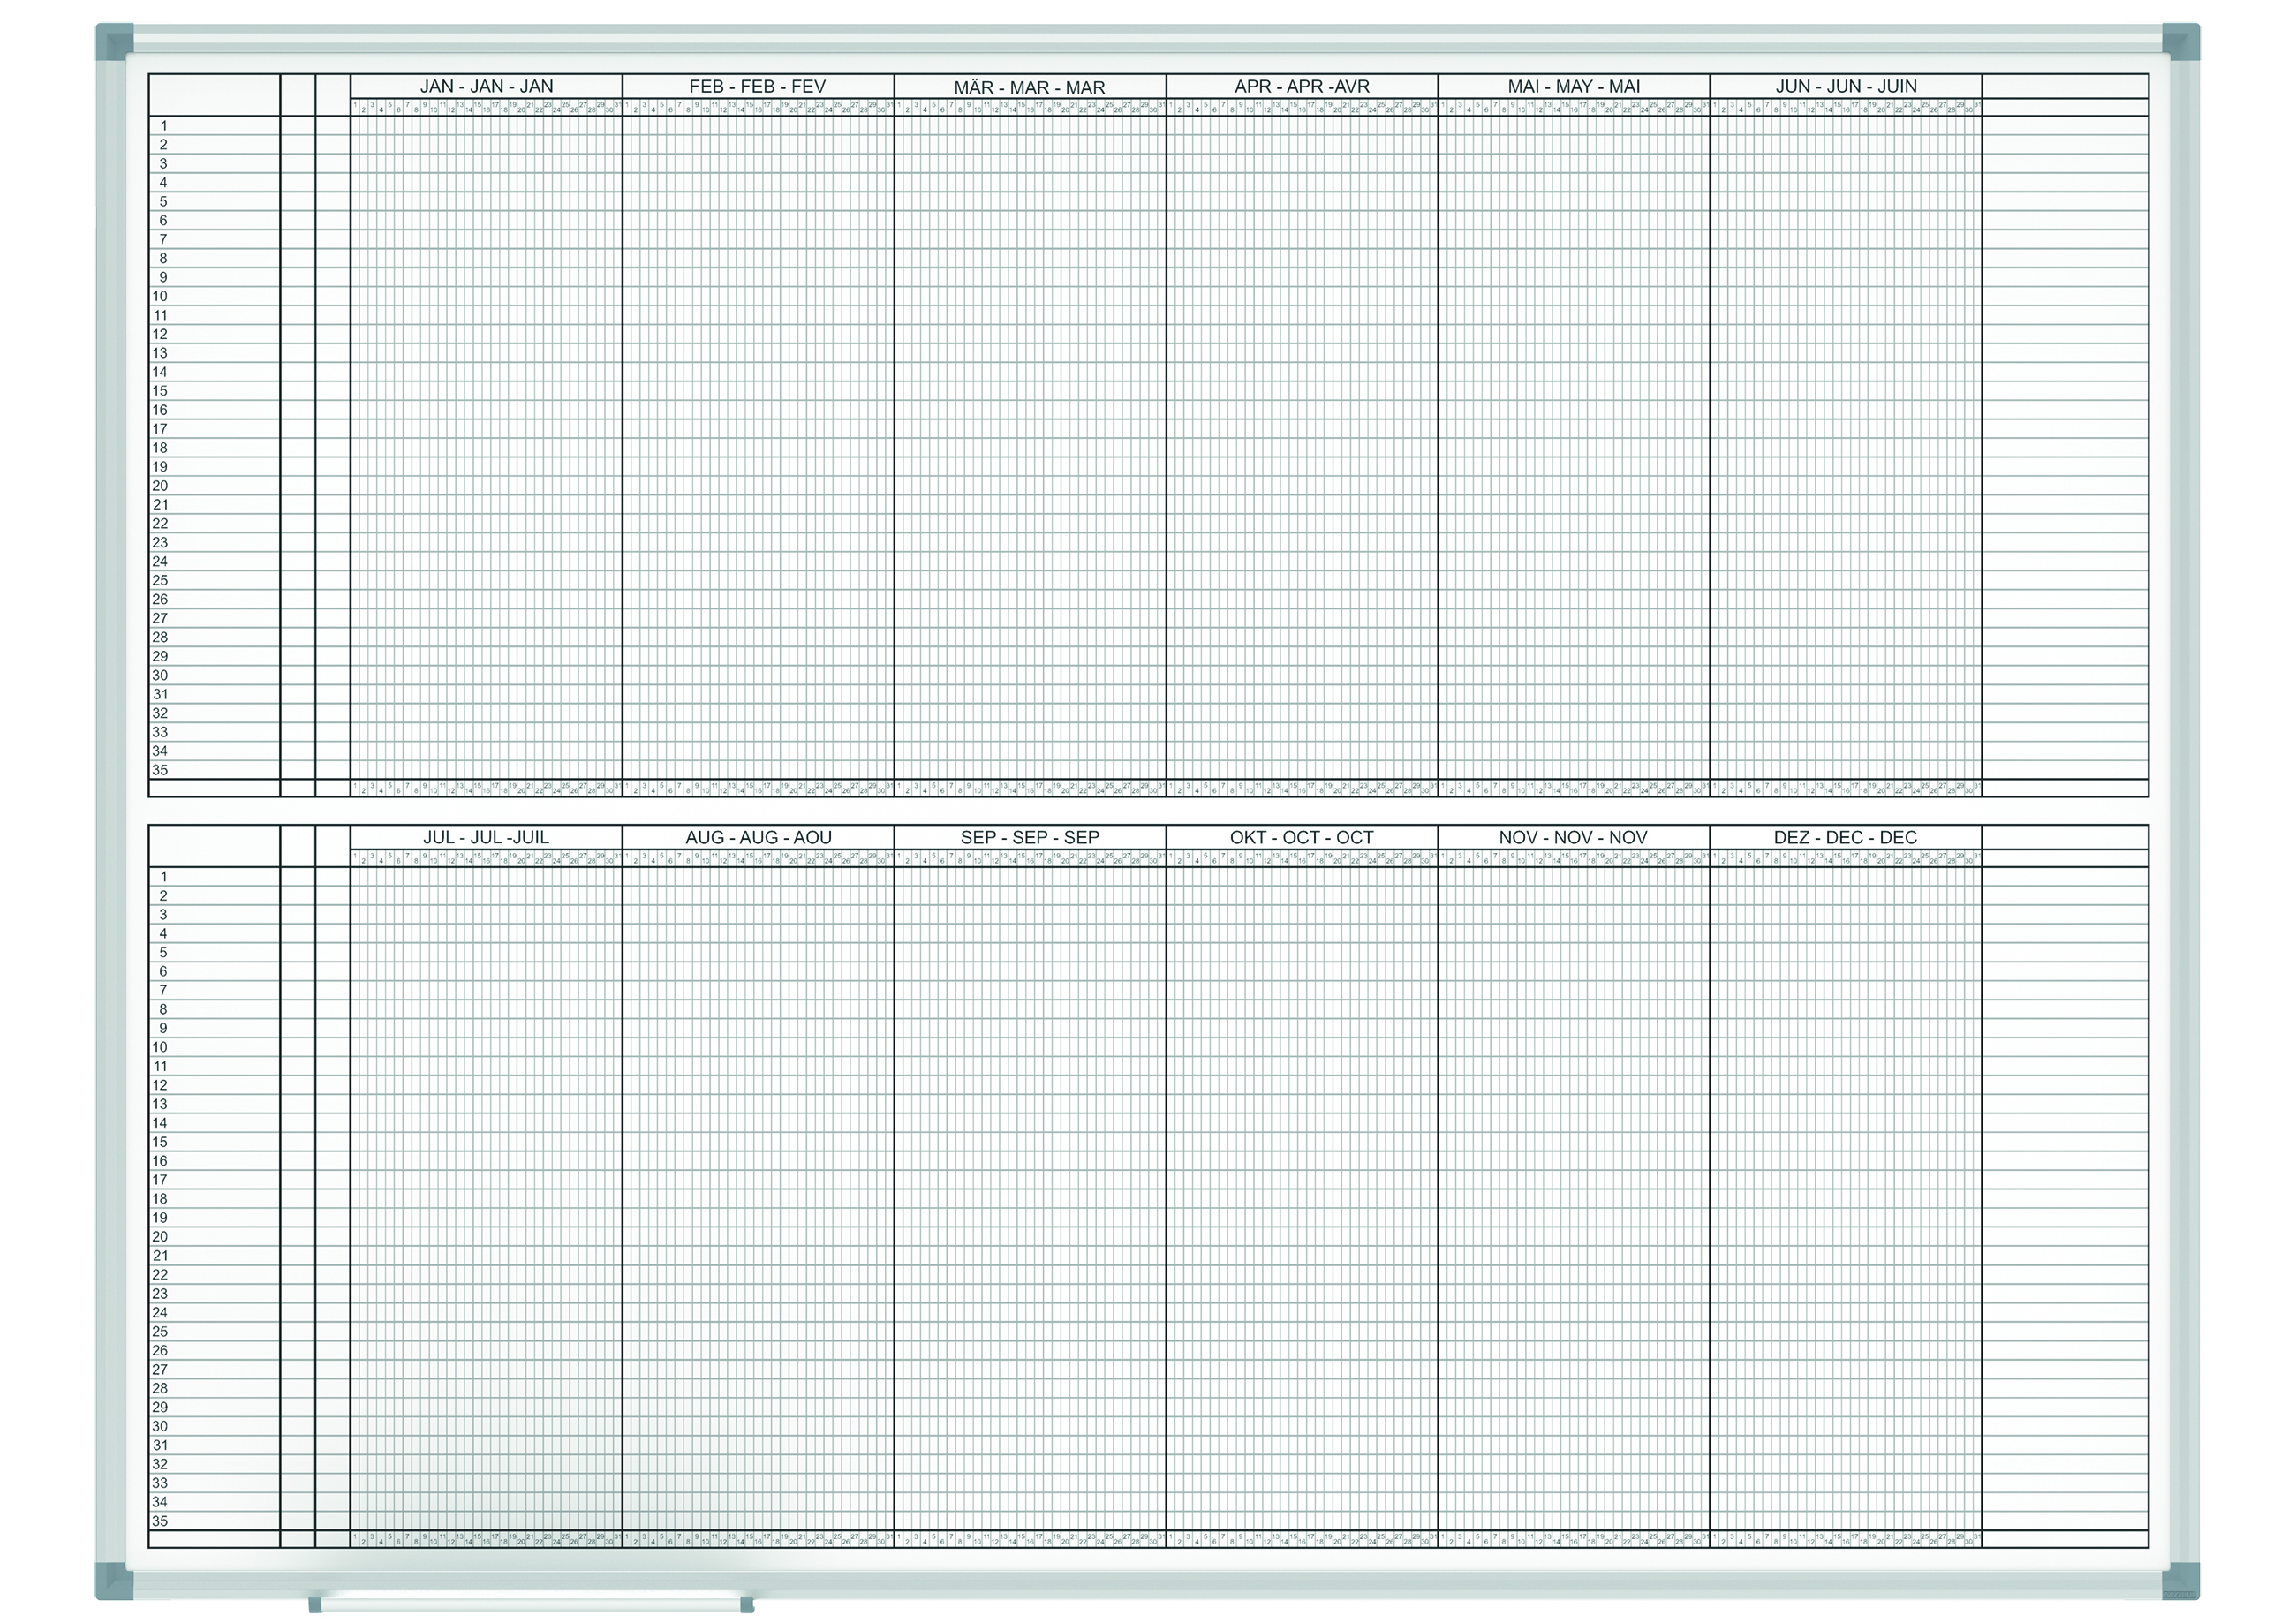Click the top-right gray corner bracket
Image resolution: width=2296 pixels, height=1623 pixels.
(x=2180, y=41)
